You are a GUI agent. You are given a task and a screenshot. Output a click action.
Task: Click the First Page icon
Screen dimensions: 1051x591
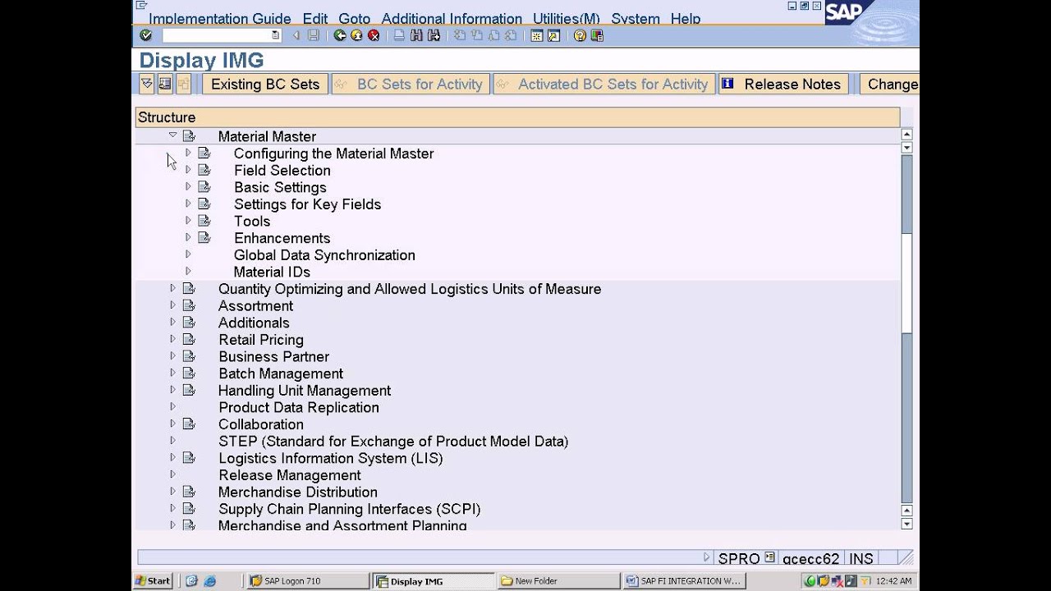point(460,35)
